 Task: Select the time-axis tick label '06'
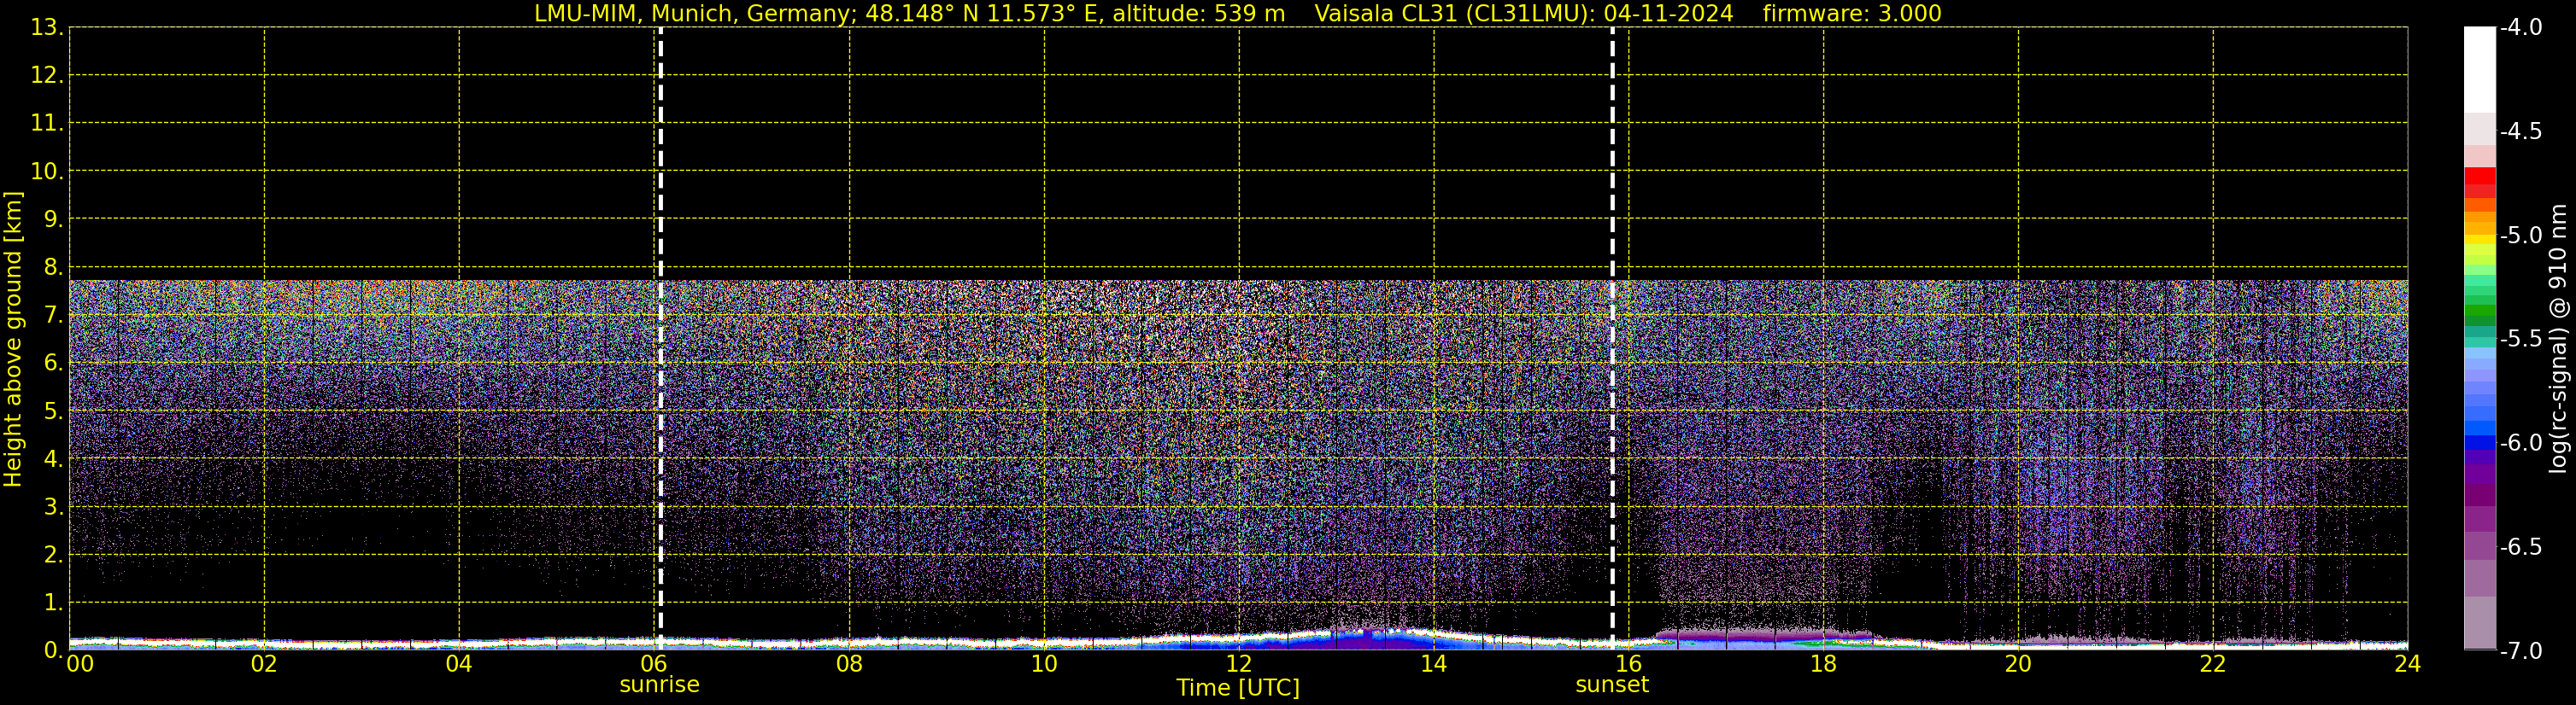(x=654, y=664)
